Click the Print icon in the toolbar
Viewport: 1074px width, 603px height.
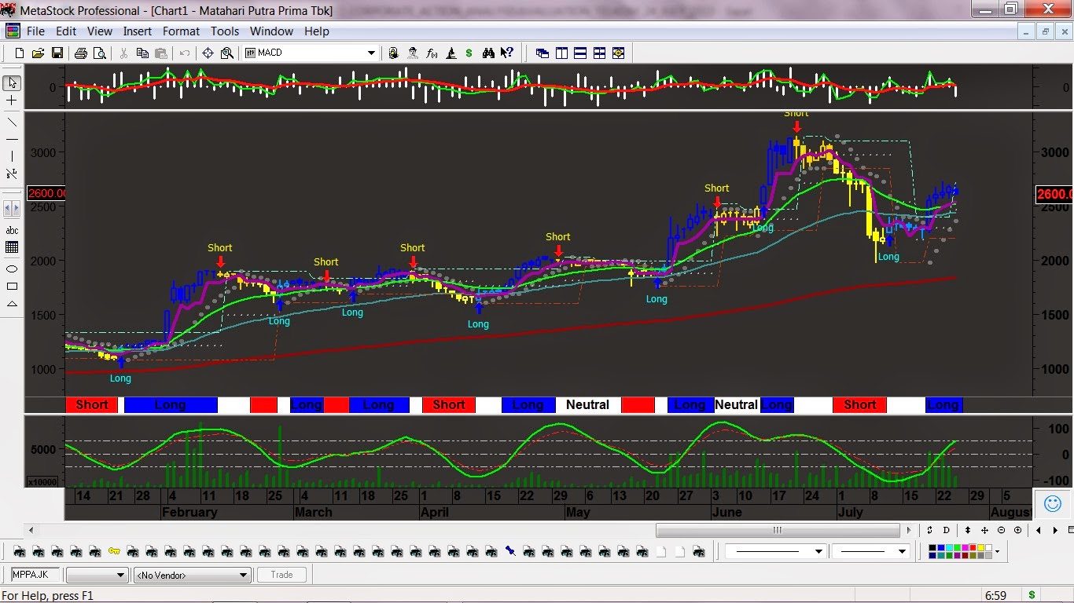click(x=81, y=53)
